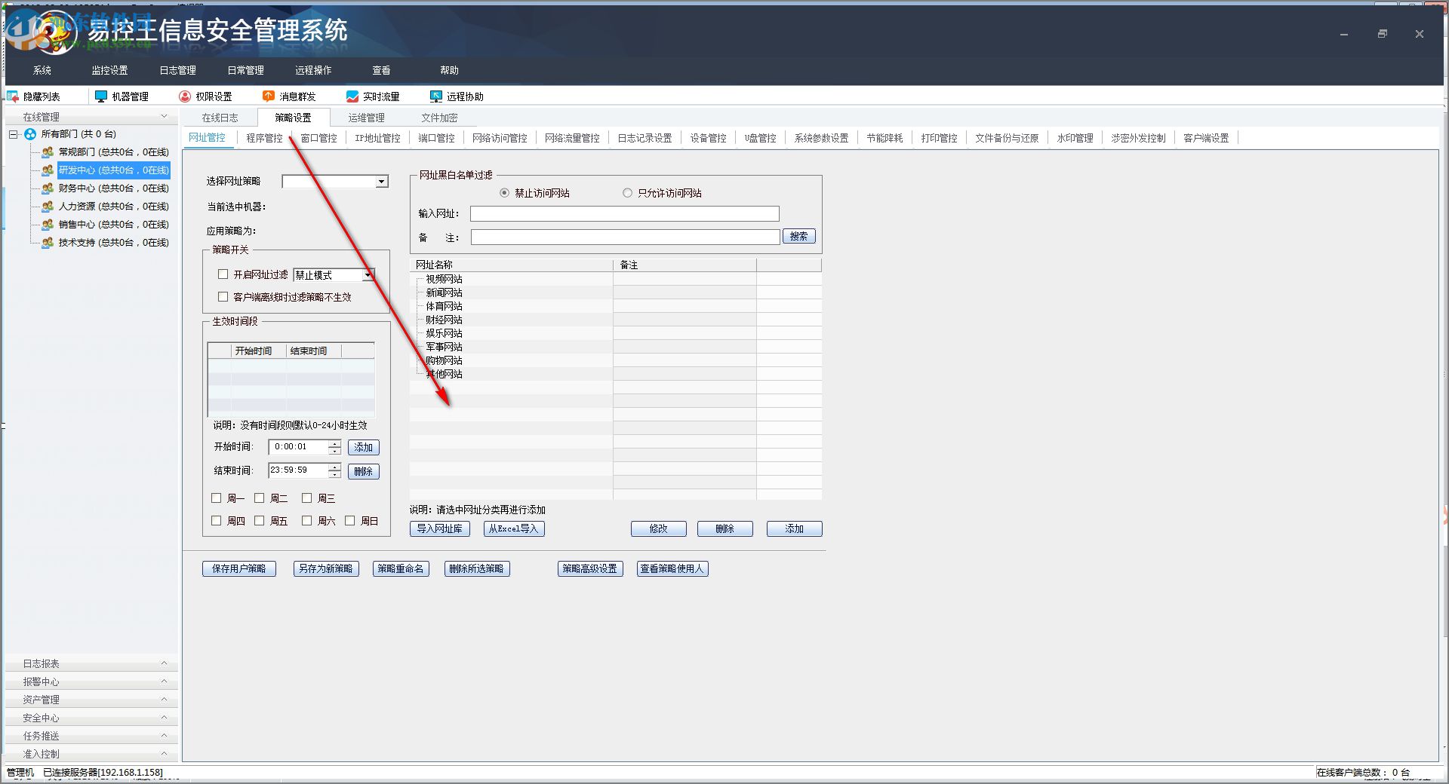Image resolution: width=1449 pixels, height=784 pixels.
Task: Select 禁止访问网站 radio button
Action: [505, 193]
